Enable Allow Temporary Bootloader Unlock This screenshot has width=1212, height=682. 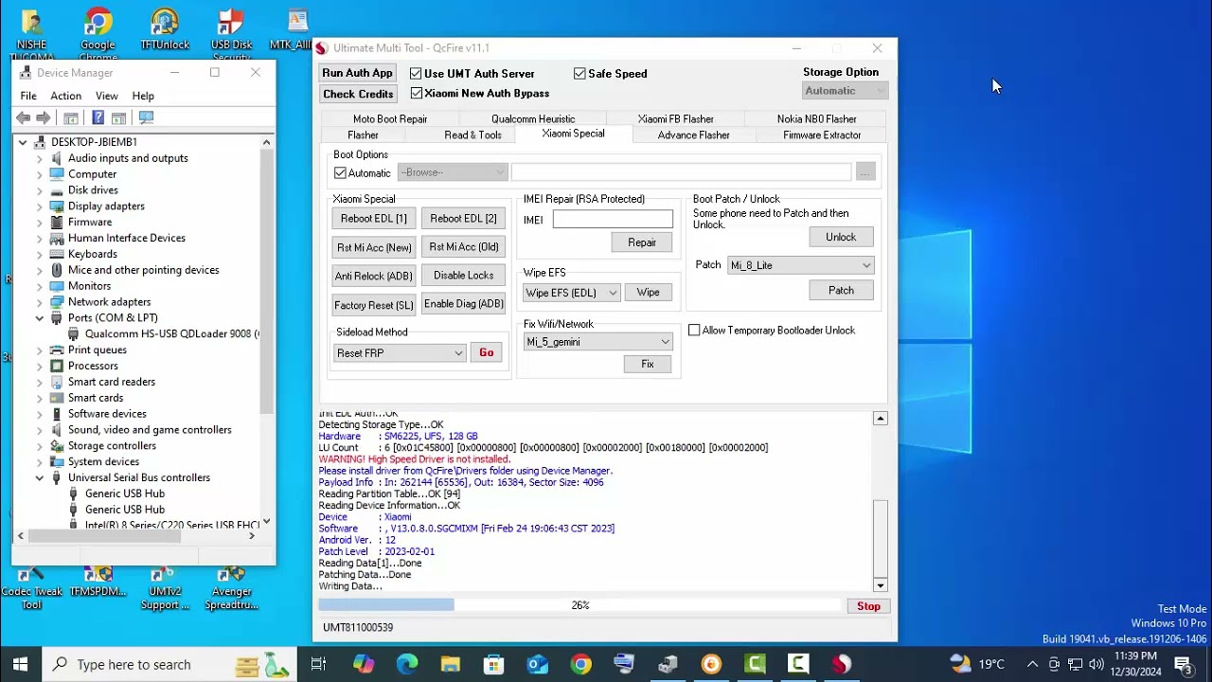694,330
